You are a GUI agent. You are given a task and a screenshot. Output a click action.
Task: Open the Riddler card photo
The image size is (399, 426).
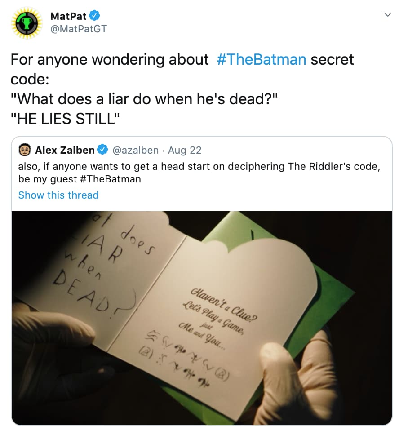[202, 318]
